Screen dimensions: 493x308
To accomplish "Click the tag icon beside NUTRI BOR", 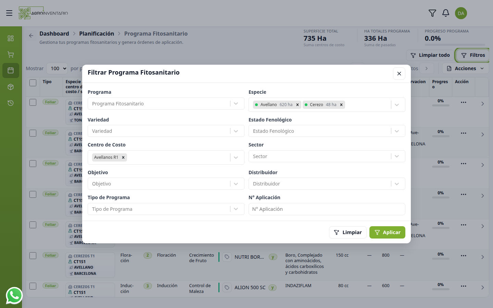I will (x=227, y=257).
